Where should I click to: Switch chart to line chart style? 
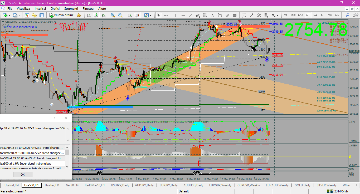(104, 15)
